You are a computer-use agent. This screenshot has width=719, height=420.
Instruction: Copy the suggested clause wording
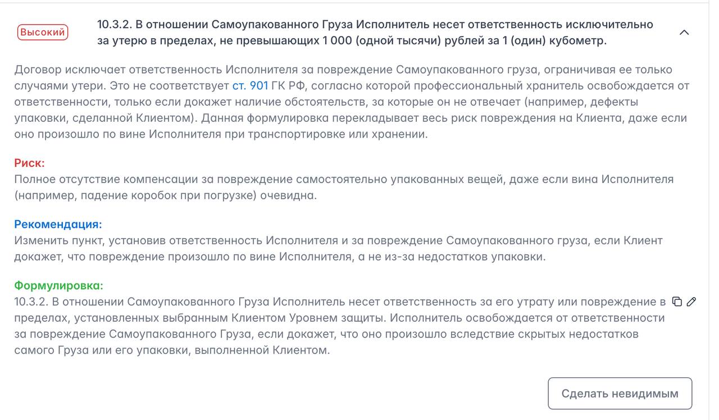pyautogui.click(x=677, y=302)
